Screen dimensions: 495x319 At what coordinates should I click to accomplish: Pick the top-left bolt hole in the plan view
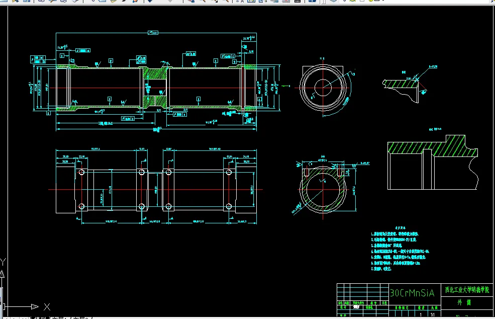[x=81, y=172]
